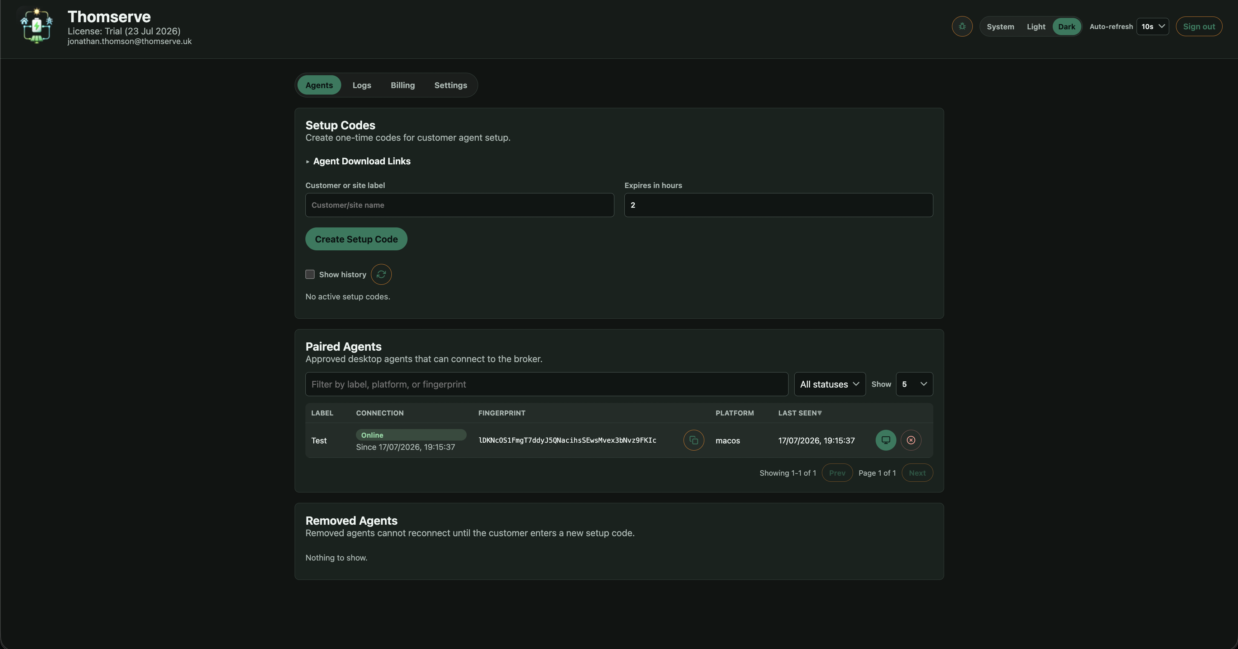This screenshot has height=649, width=1238.
Task: Open the Show 5 rows dropdown
Action: coord(914,384)
